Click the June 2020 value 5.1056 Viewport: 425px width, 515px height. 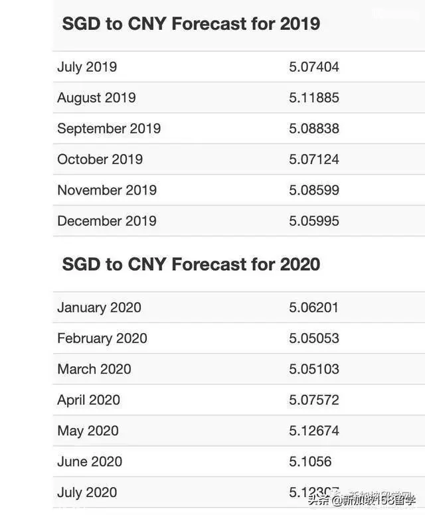click(310, 461)
